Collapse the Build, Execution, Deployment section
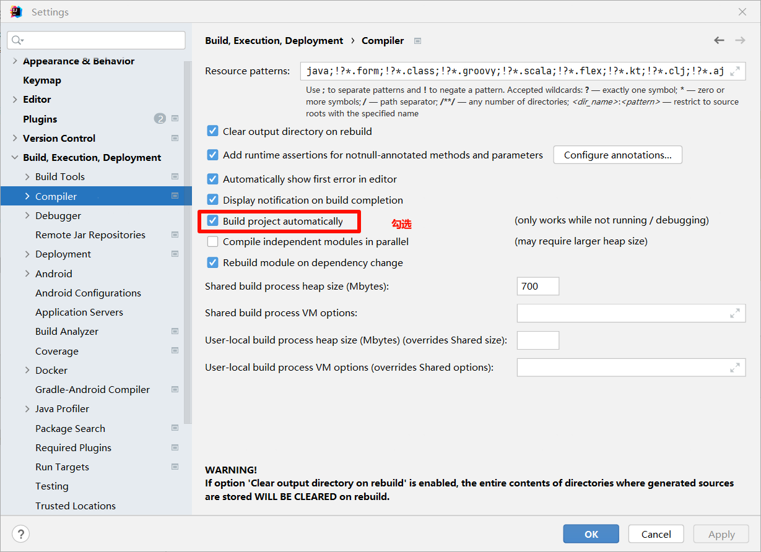The image size is (761, 552). click(15, 157)
